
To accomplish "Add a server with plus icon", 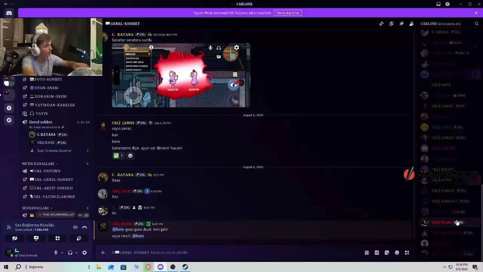I will point(9,108).
